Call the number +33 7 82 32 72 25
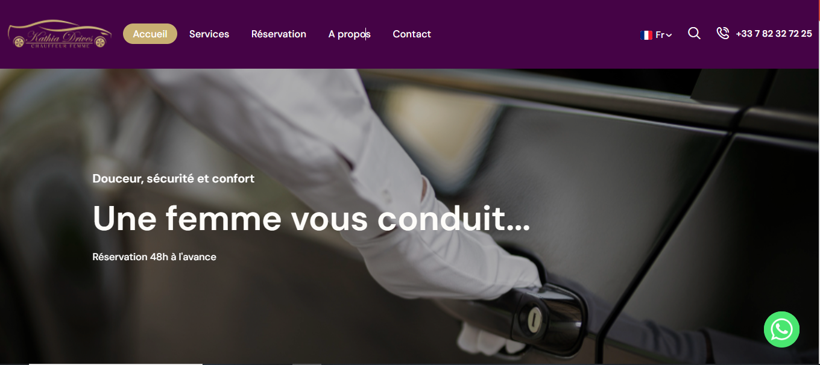The width and height of the screenshot is (820, 365). click(774, 34)
